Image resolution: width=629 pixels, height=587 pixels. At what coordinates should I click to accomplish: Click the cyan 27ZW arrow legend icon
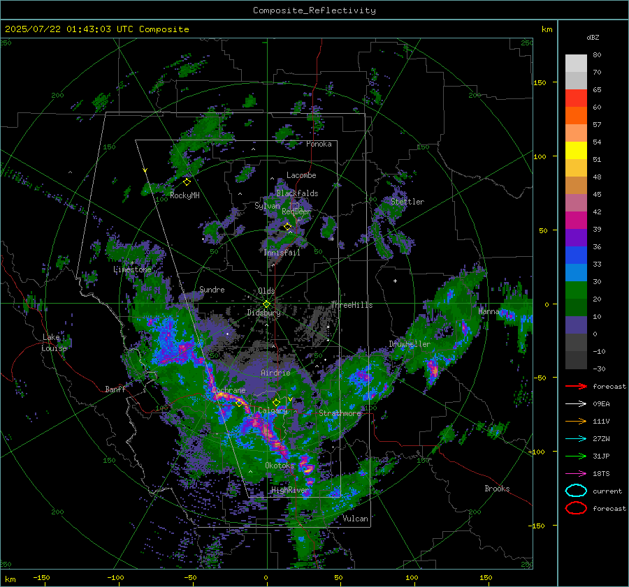click(x=576, y=439)
